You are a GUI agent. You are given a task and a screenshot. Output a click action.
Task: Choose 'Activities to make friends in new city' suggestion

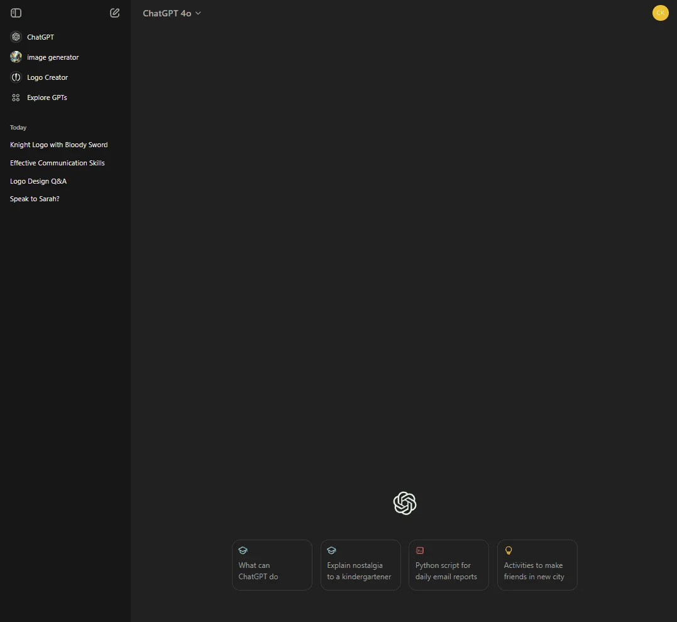pos(537,565)
